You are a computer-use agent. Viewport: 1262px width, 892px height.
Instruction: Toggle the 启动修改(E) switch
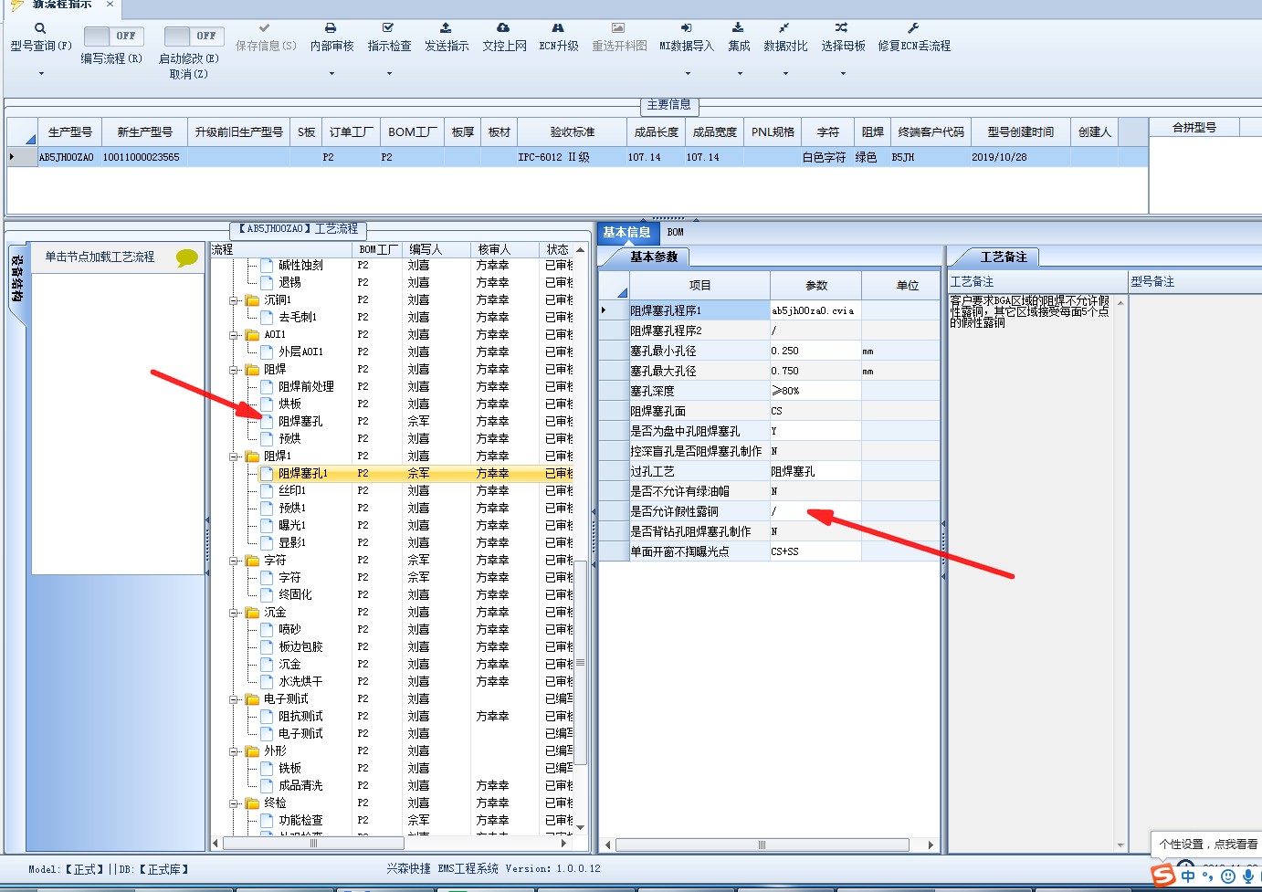click(x=194, y=36)
